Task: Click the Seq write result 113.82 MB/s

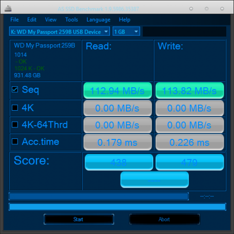Action: coord(190,91)
